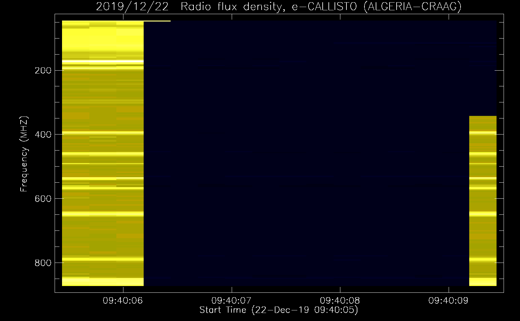Viewport: 520px width, 321px height.
Task: Click the 09:40:06 time tick label
Action: (123, 301)
